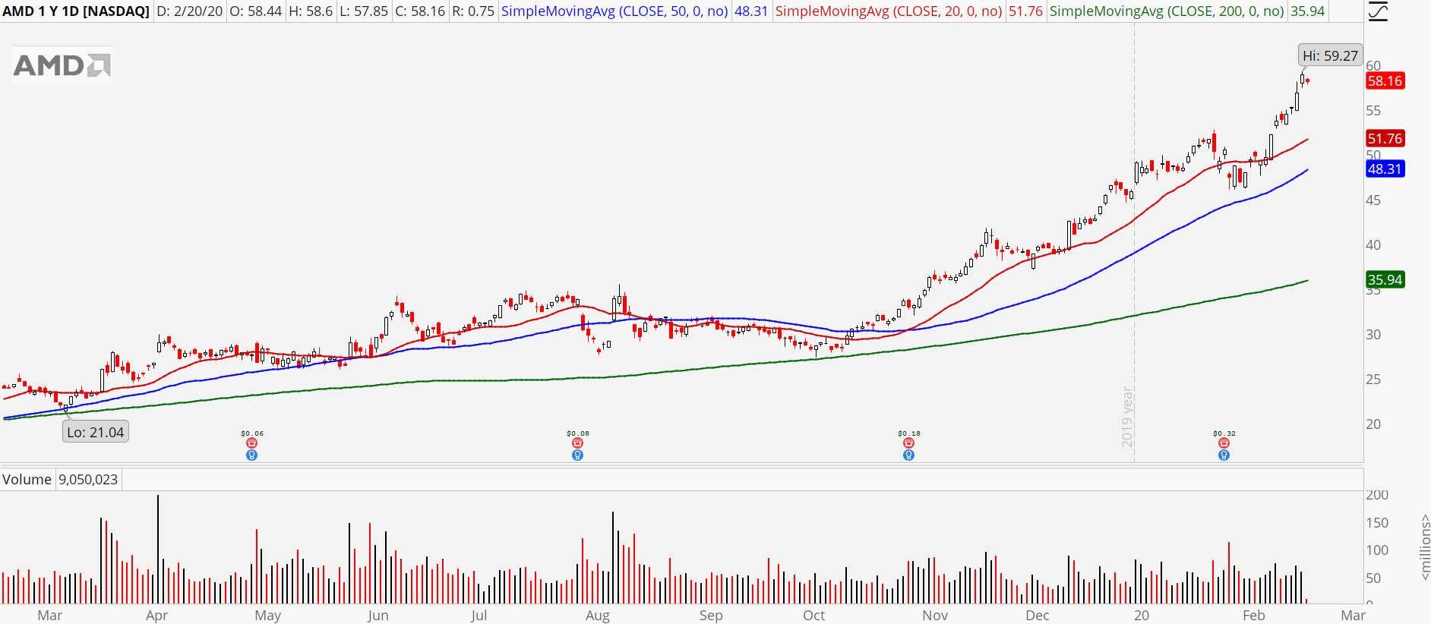Click the 35.94 value in the top header
This screenshot has width=1431, height=624.
pyautogui.click(x=1308, y=11)
